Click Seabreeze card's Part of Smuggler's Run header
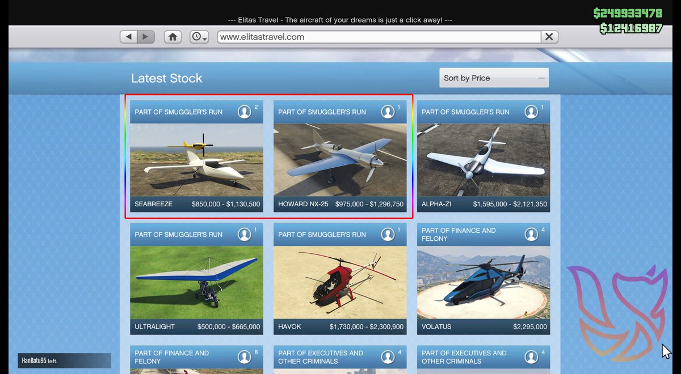The height and width of the screenshot is (374, 681). pyautogui.click(x=179, y=112)
